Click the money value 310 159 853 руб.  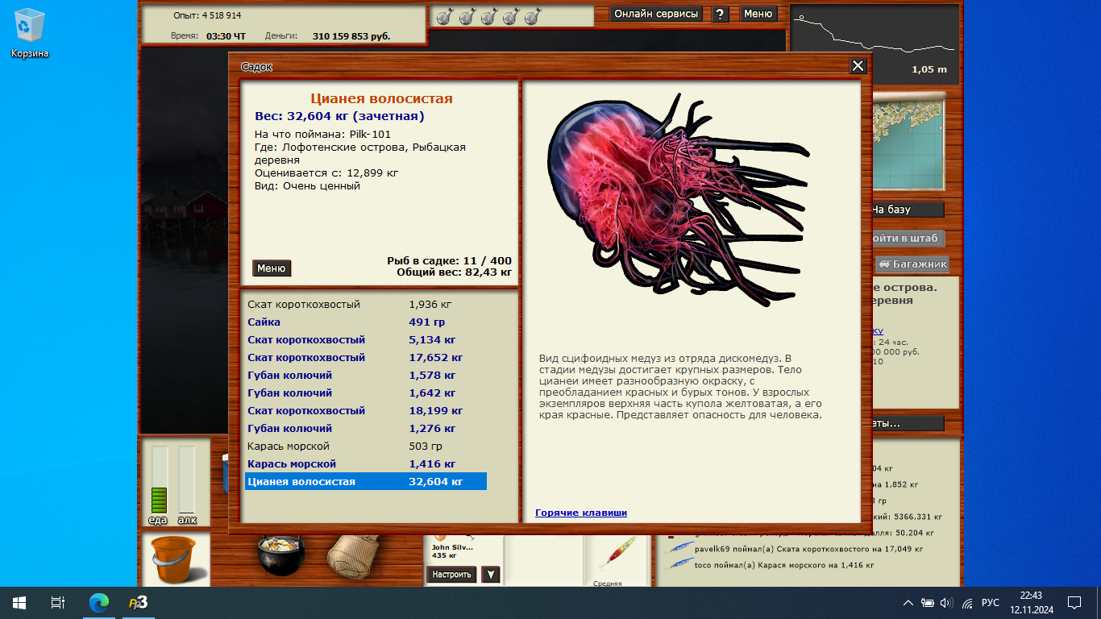(x=351, y=36)
